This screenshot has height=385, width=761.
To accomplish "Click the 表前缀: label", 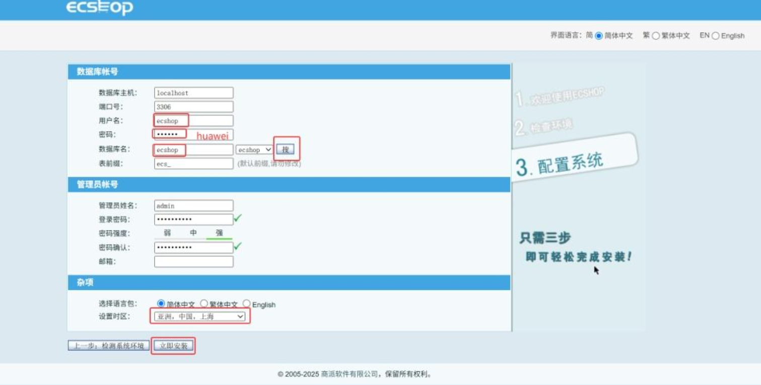I will (111, 164).
